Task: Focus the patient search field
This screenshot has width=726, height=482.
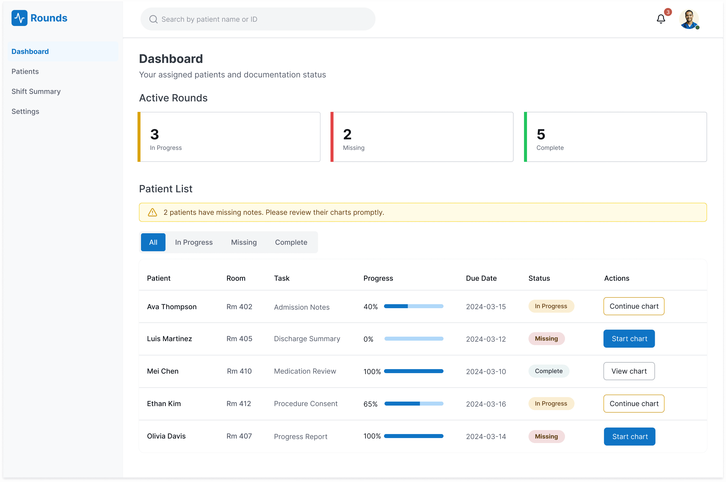Action: coord(258,19)
